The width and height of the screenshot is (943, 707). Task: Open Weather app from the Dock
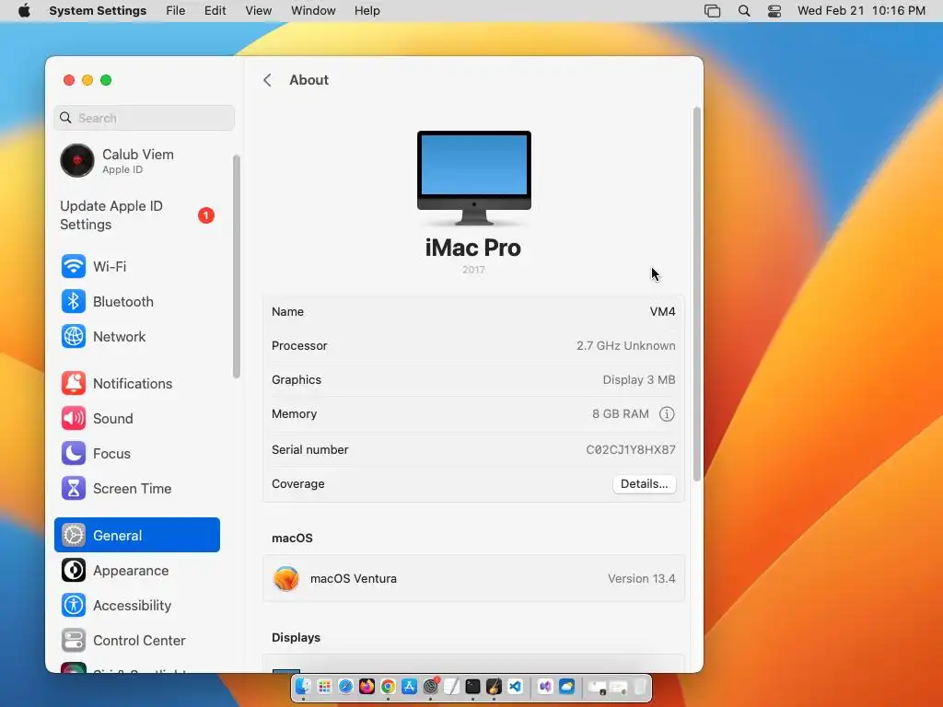click(566, 687)
